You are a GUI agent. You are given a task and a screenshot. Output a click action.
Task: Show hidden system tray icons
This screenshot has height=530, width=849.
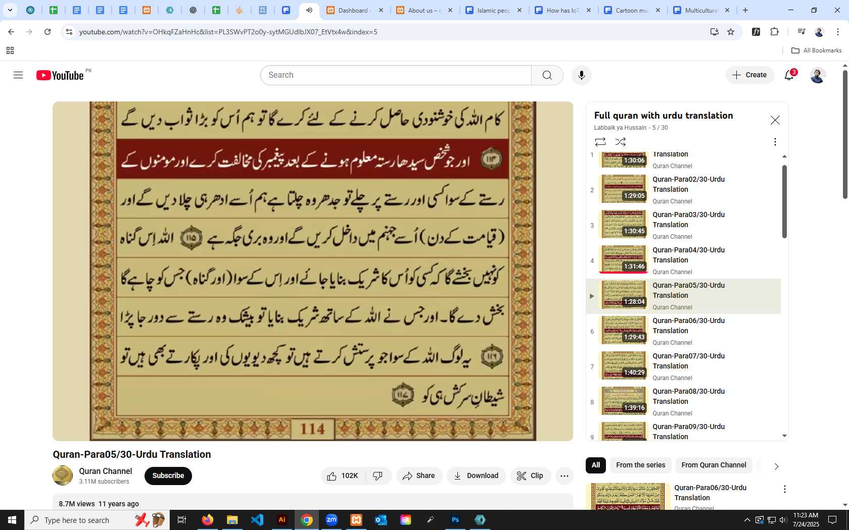pyautogui.click(x=747, y=520)
